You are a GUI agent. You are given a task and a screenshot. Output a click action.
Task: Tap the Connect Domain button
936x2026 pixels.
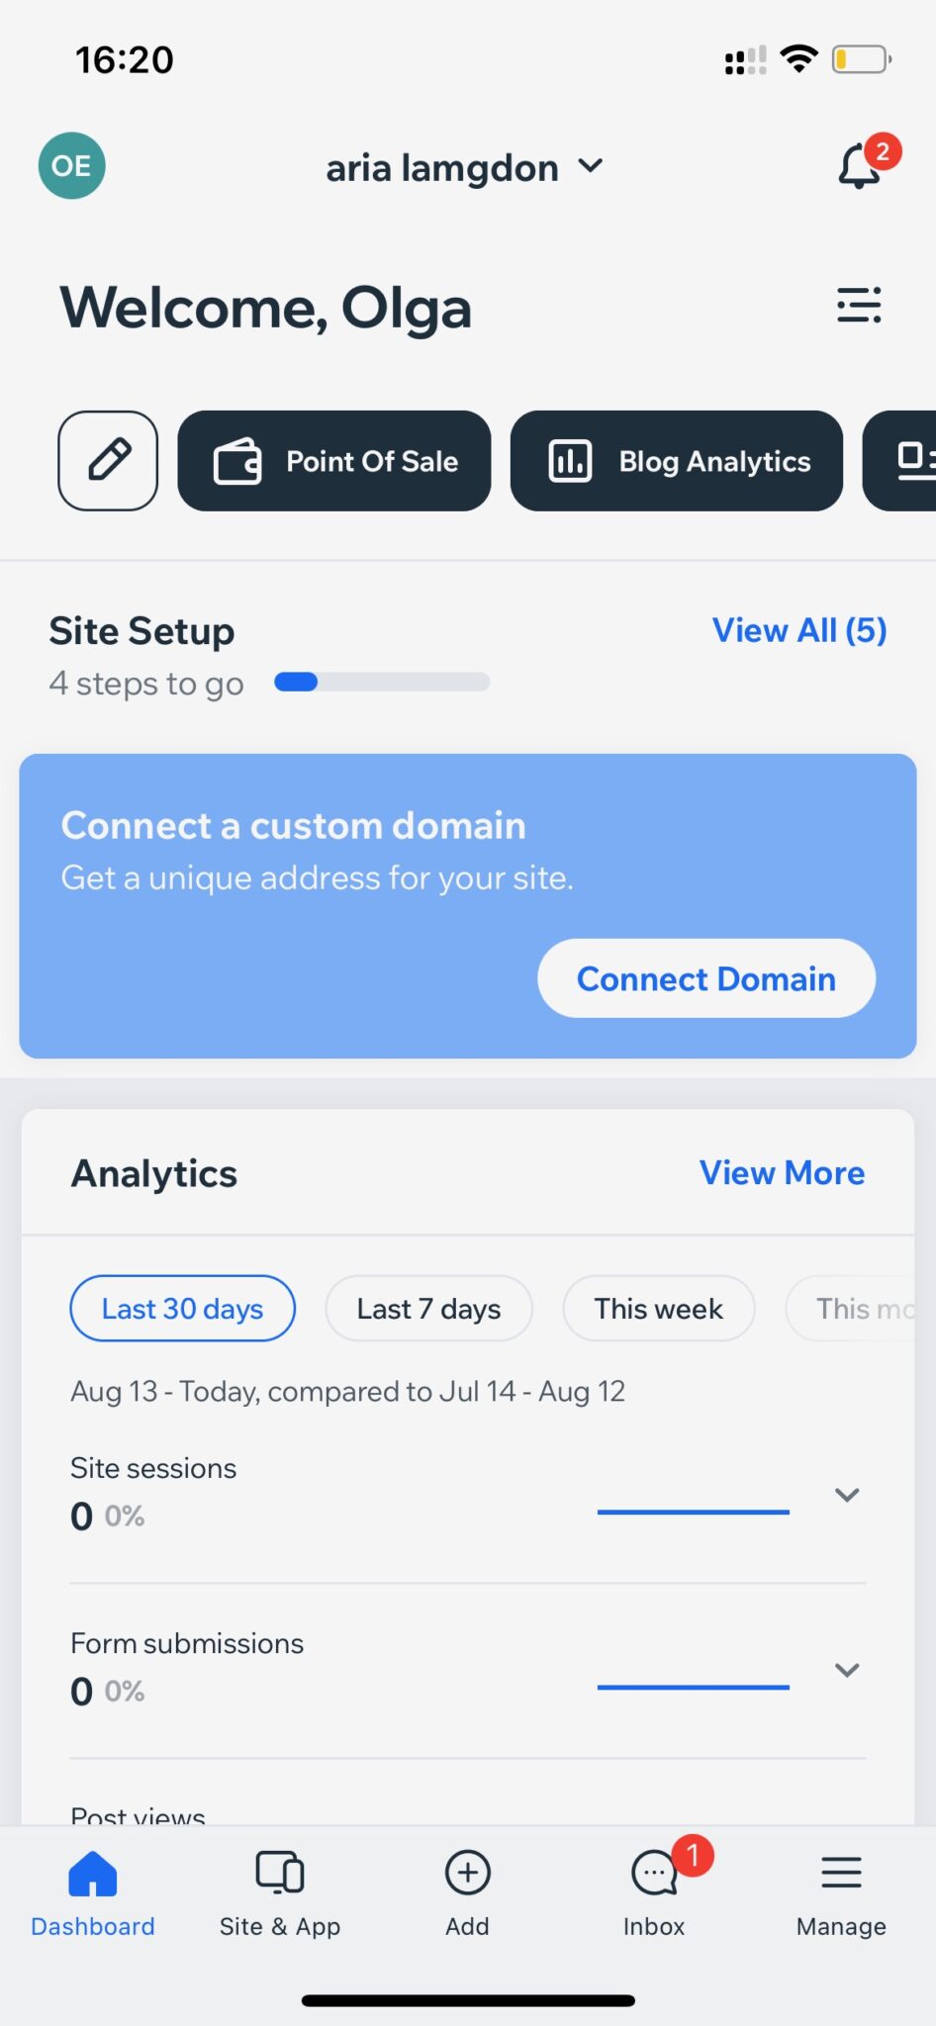point(704,978)
